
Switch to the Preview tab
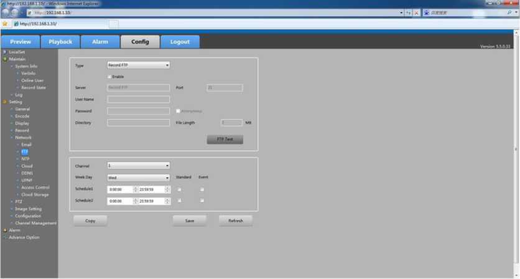(x=21, y=42)
